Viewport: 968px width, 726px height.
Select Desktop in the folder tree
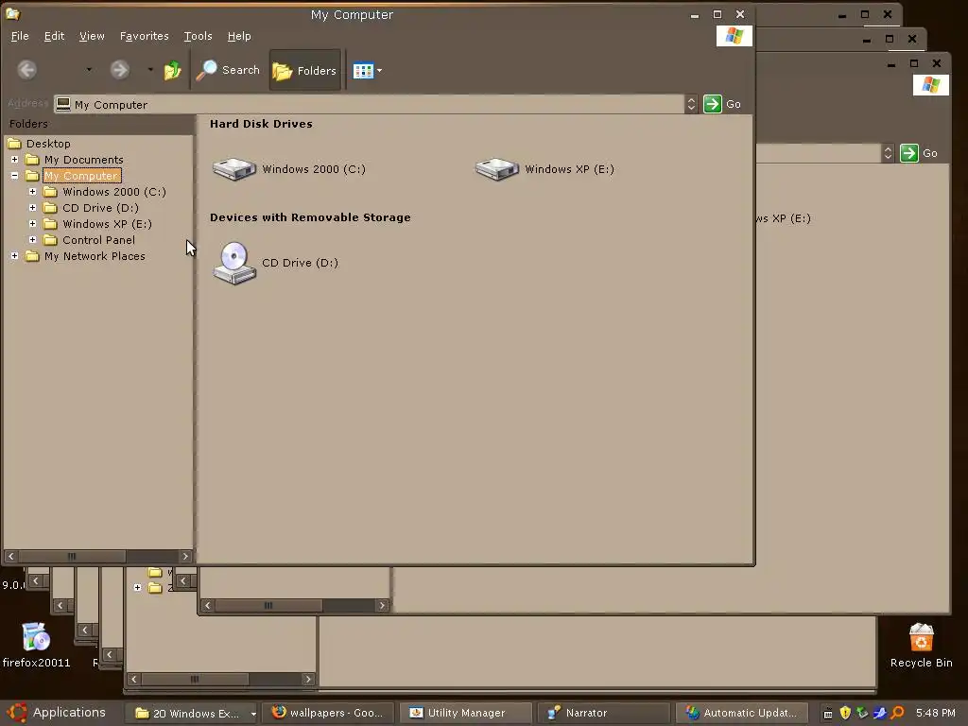[x=48, y=144]
